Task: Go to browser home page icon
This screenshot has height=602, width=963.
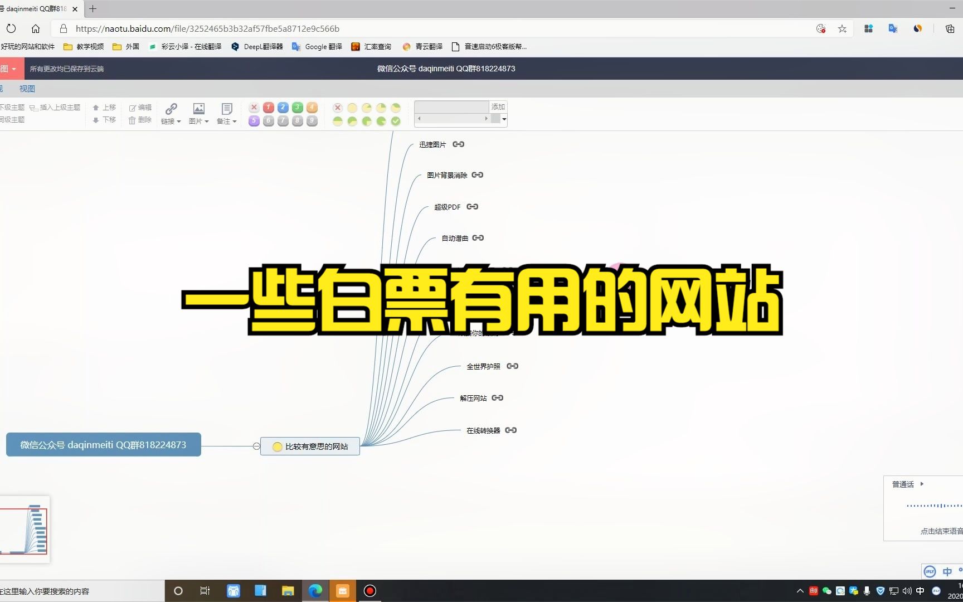Action: pyautogui.click(x=36, y=28)
